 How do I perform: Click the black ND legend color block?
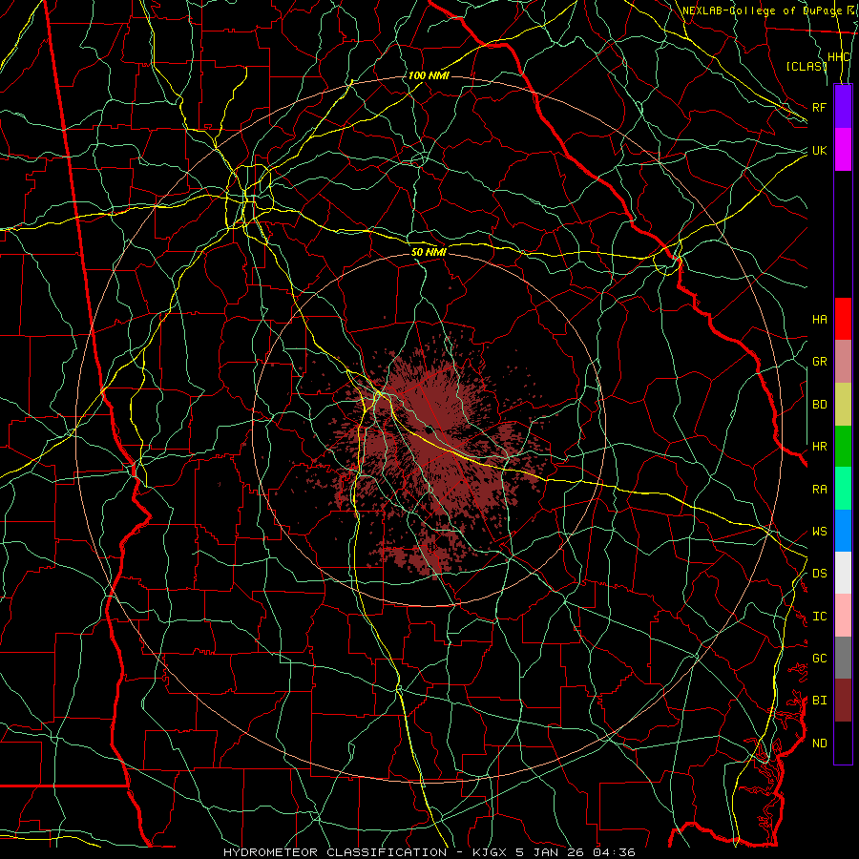pos(843,743)
